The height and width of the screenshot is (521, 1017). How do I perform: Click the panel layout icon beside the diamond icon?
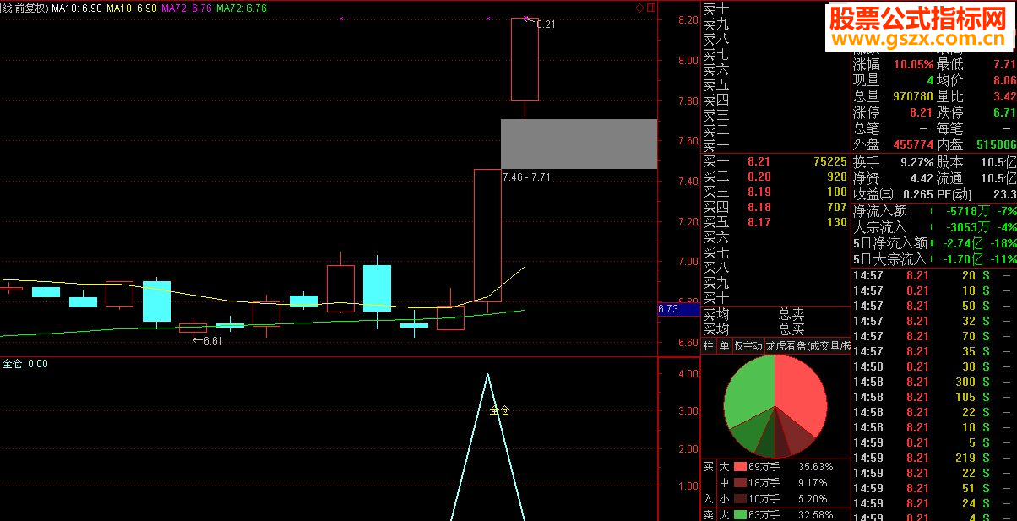pyautogui.click(x=650, y=7)
